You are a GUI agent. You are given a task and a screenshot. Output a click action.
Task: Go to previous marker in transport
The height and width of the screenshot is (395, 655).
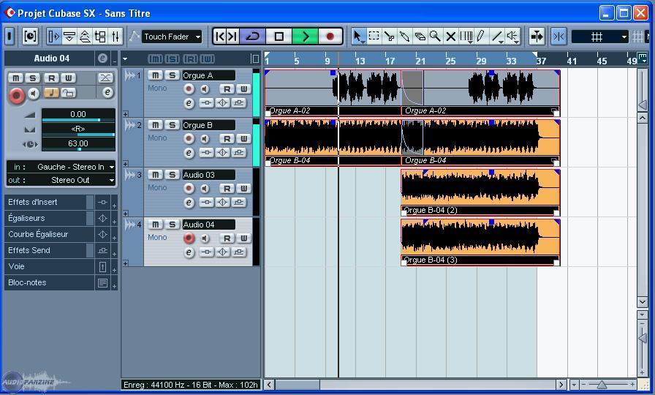tap(219, 37)
